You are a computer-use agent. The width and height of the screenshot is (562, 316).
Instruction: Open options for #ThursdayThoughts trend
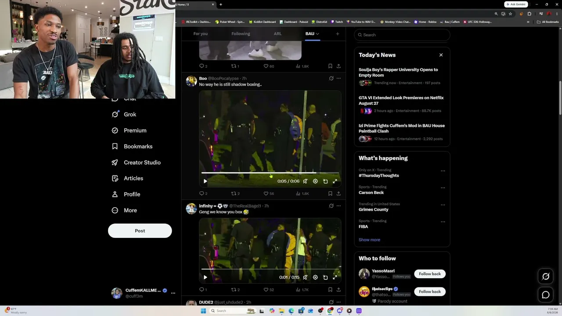[443, 171]
